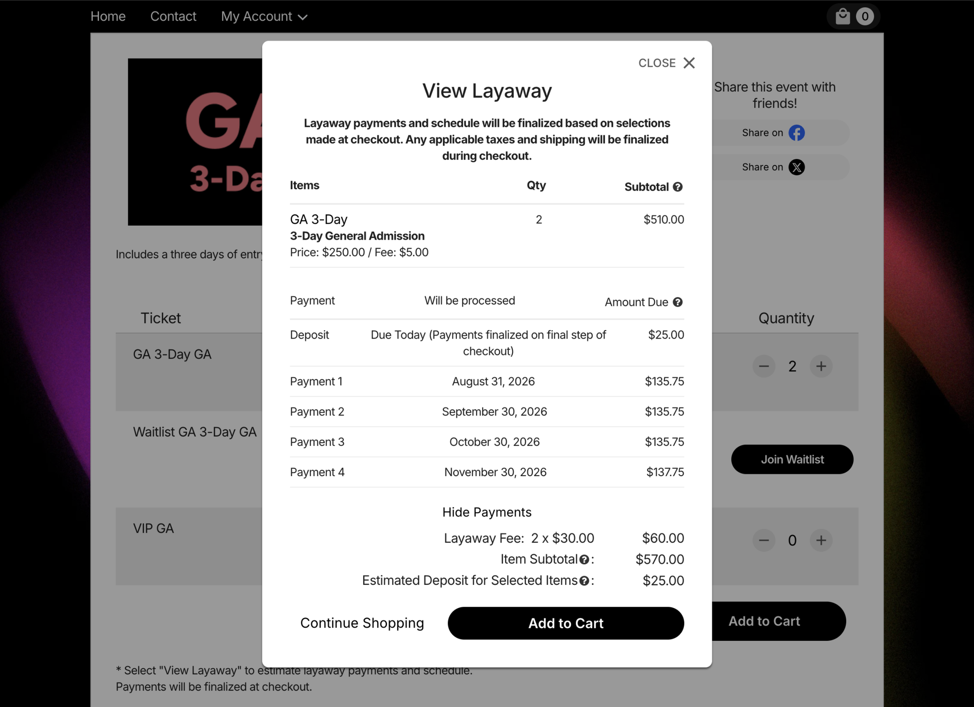This screenshot has height=707, width=974.
Task: Choose Continue Shopping in the dialog
Action: (x=362, y=623)
